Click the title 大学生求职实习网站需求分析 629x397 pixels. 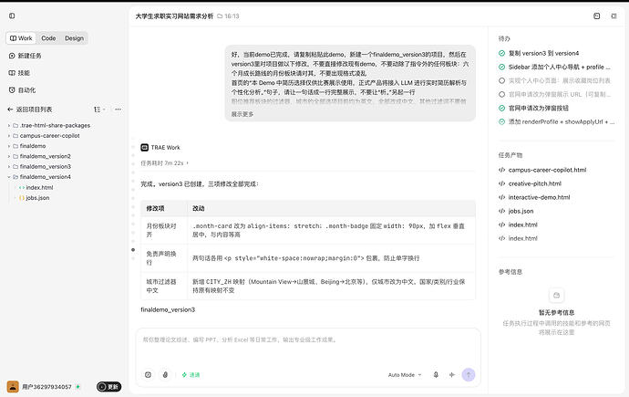click(174, 16)
